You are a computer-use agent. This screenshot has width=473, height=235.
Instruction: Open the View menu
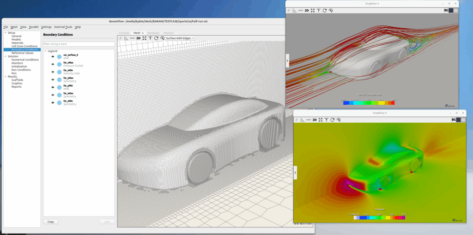(23, 27)
